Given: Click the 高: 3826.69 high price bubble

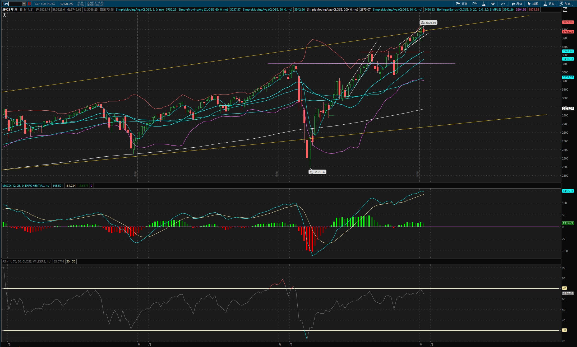Looking at the screenshot, I should pos(428,23).
